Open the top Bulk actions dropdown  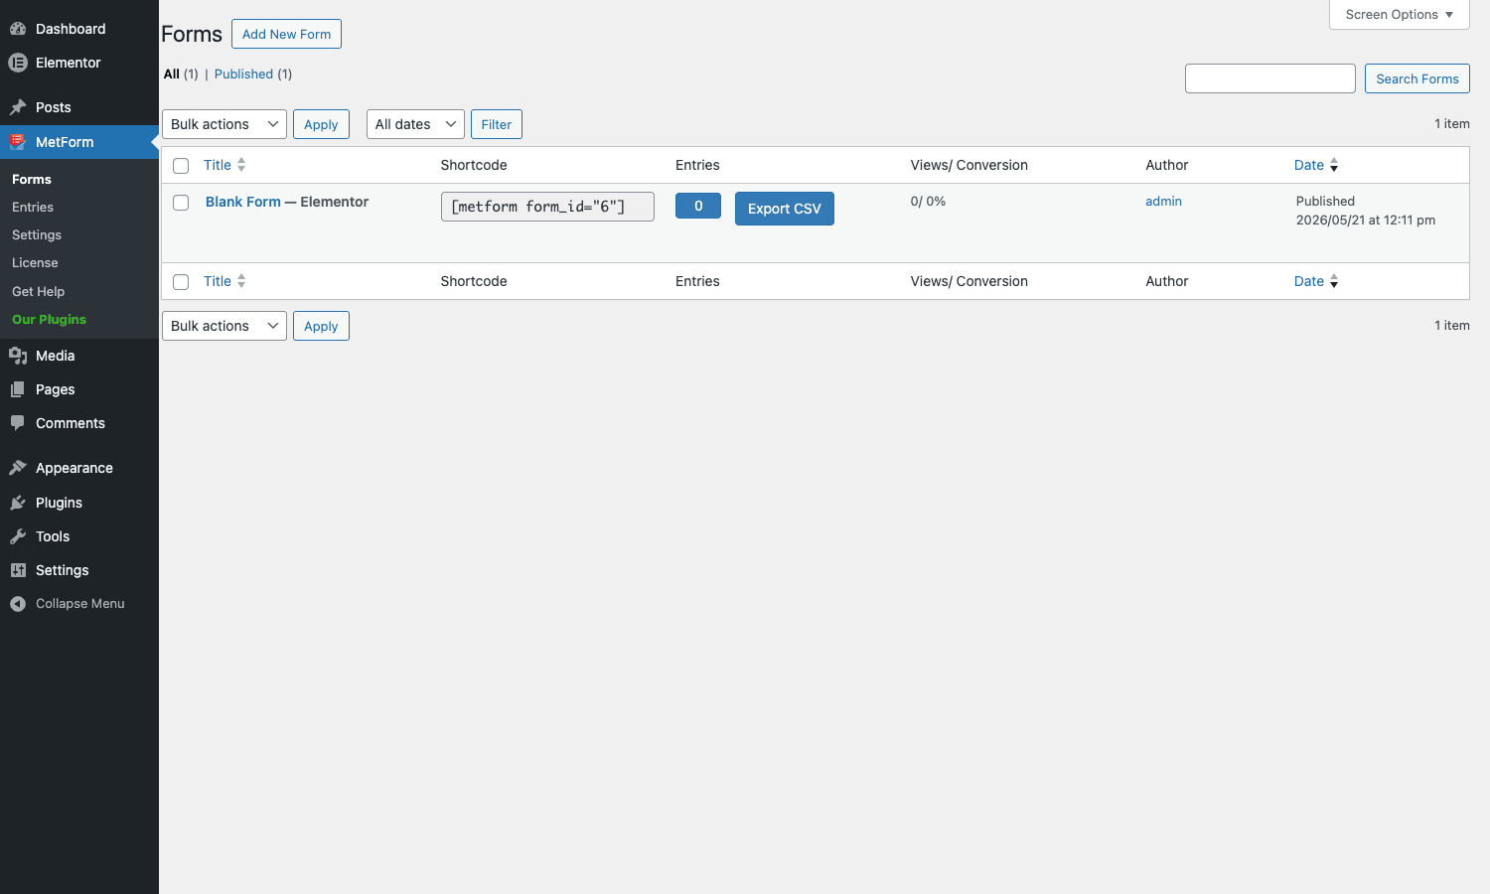pos(224,124)
